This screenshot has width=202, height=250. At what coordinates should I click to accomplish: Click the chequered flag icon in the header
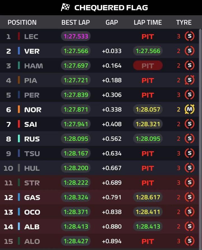coord(65,7)
